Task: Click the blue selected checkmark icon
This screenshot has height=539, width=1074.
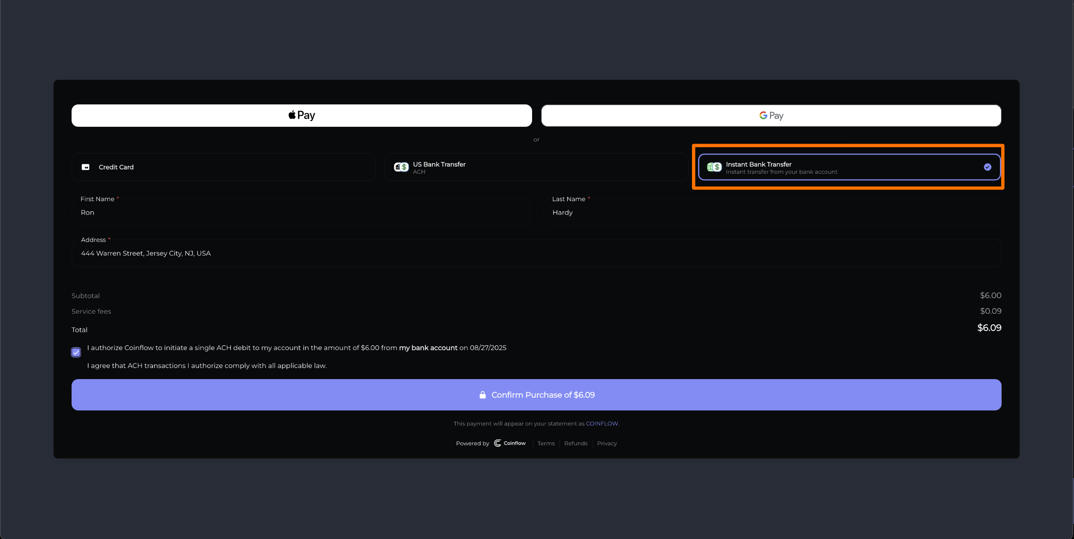Action: click(x=987, y=167)
